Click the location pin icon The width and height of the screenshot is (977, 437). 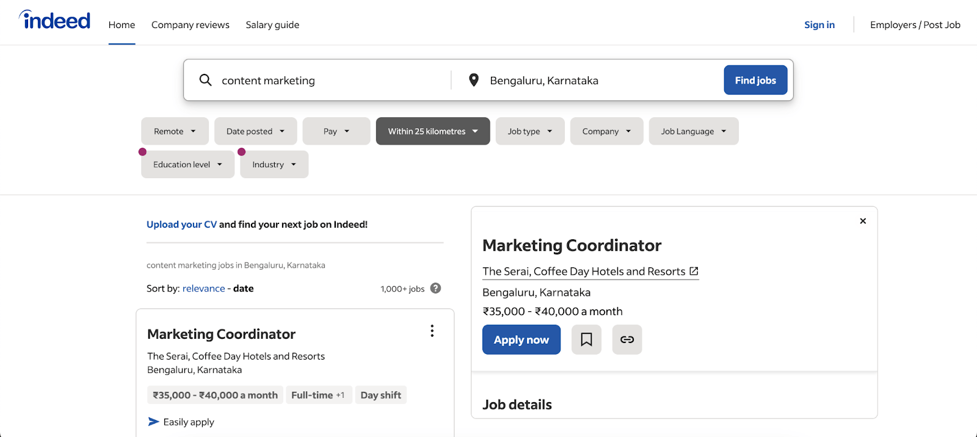473,80
